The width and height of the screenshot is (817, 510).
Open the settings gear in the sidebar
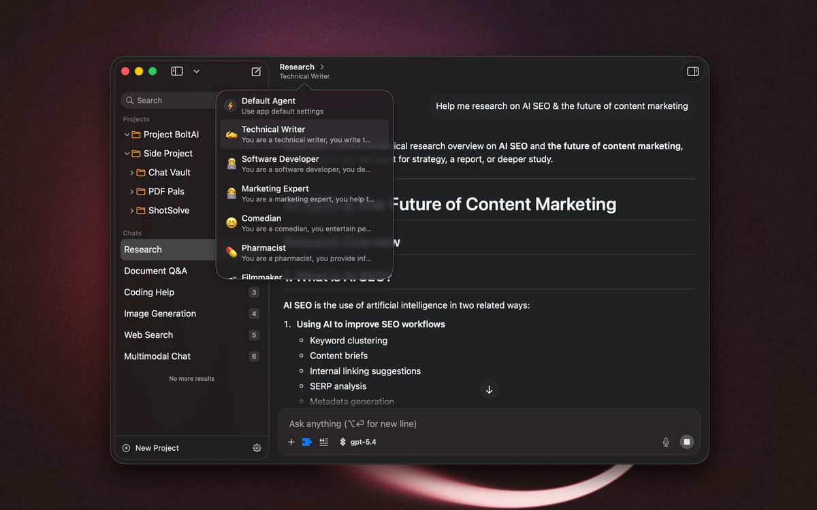coord(257,448)
